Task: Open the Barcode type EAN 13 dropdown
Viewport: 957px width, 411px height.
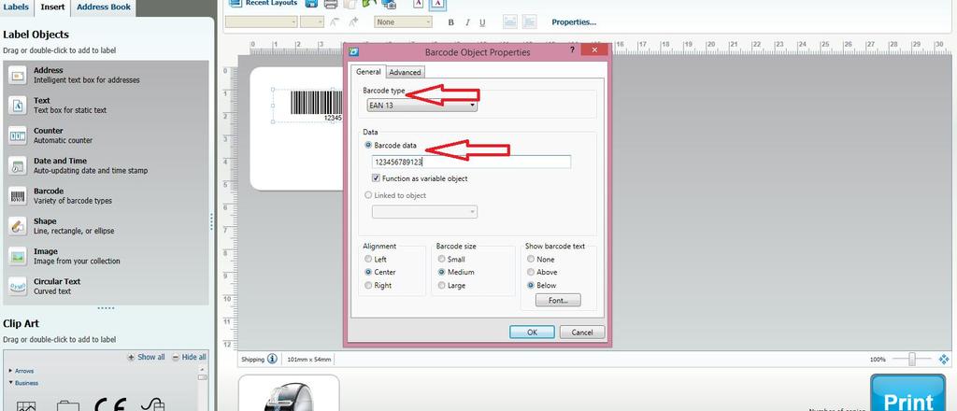Action: coord(421,106)
